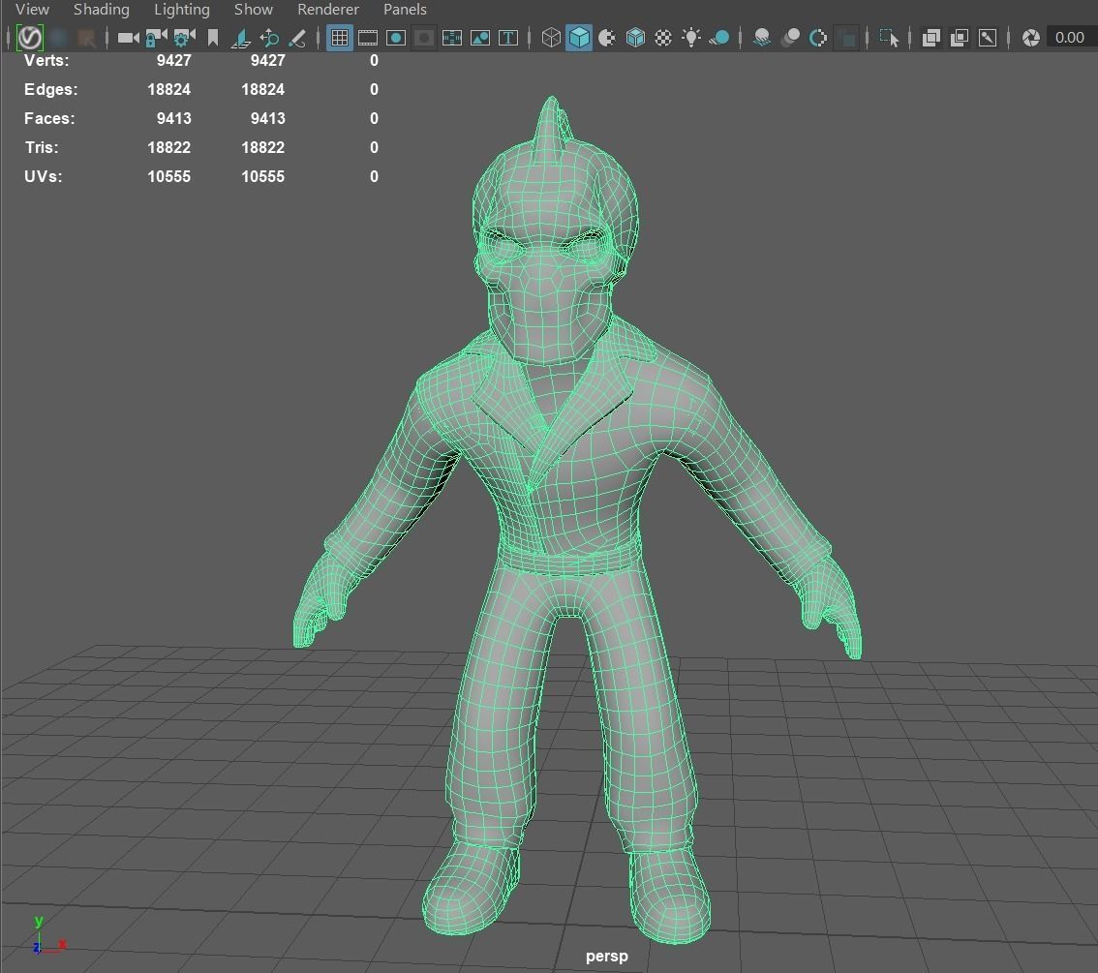Select the Grease Pencil icon

click(x=297, y=37)
